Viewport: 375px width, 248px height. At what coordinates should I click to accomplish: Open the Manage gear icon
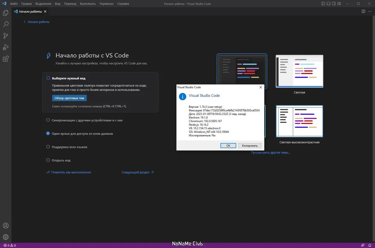click(x=6, y=237)
